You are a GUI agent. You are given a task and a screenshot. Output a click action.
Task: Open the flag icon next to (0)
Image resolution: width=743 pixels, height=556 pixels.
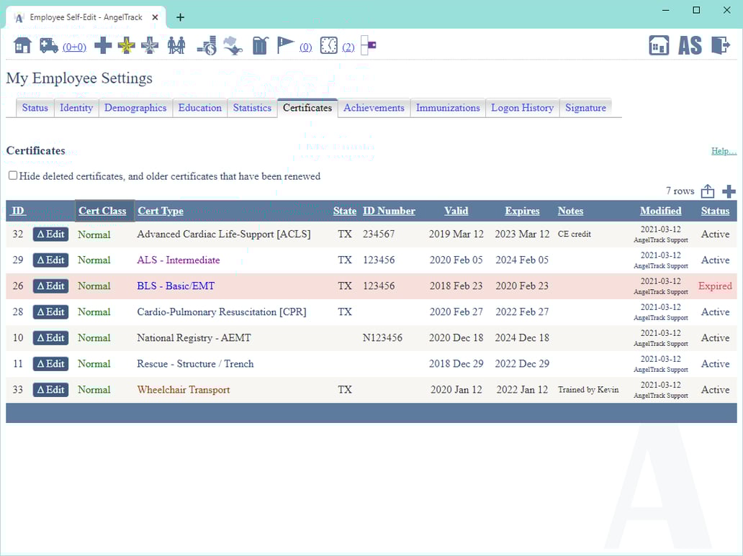(x=286, y=45)
